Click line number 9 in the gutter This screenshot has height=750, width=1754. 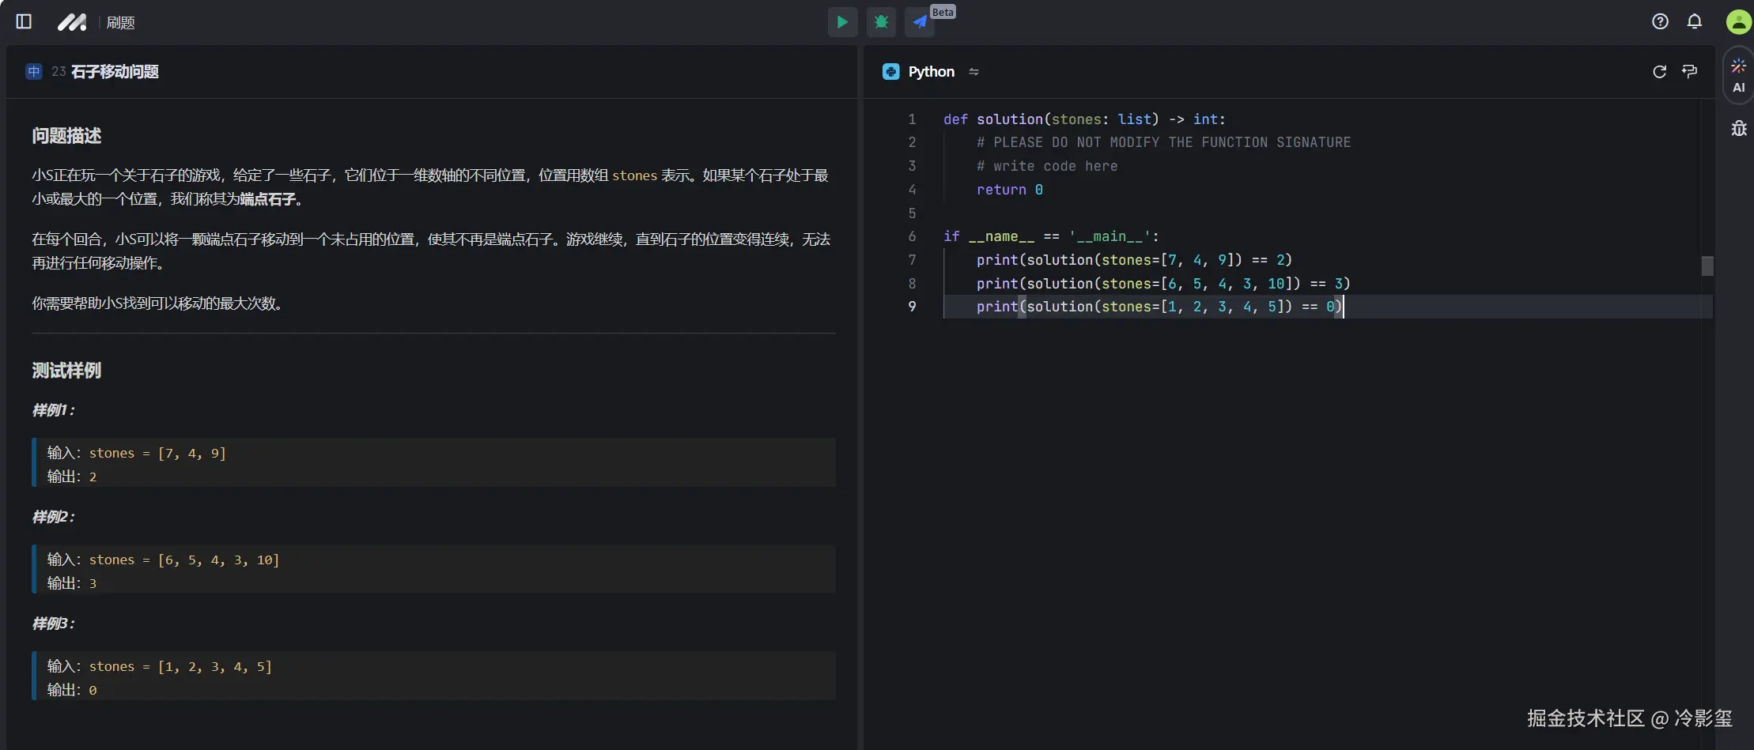pyautogui.click(x=912, y=307)
